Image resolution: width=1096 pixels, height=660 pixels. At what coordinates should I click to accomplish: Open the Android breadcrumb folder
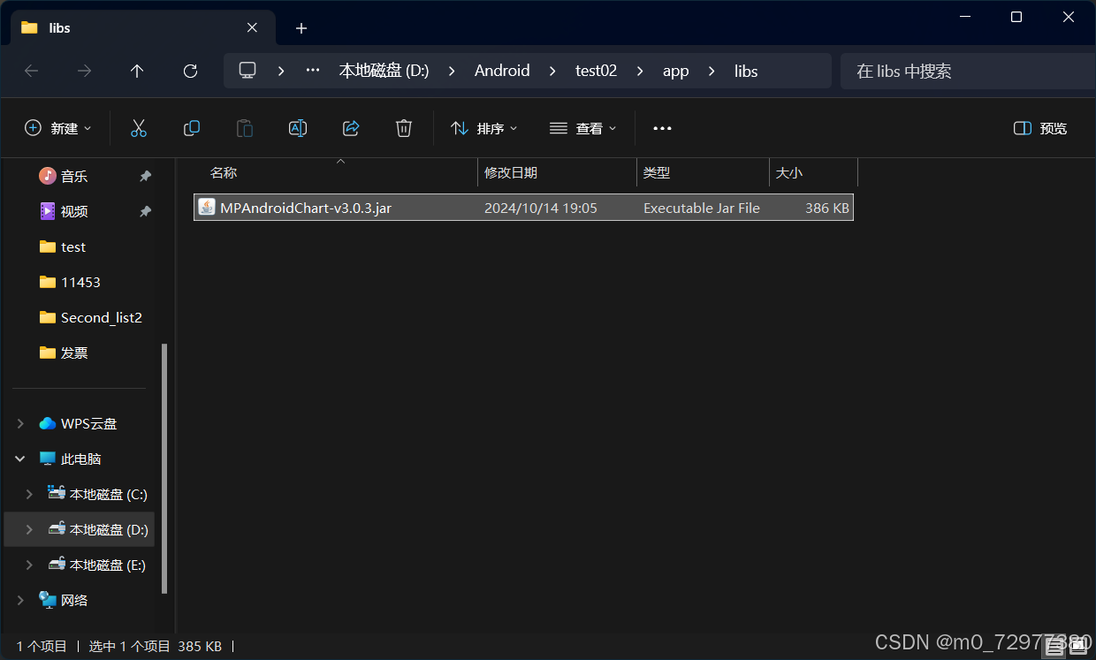click(x=502, y=71)
